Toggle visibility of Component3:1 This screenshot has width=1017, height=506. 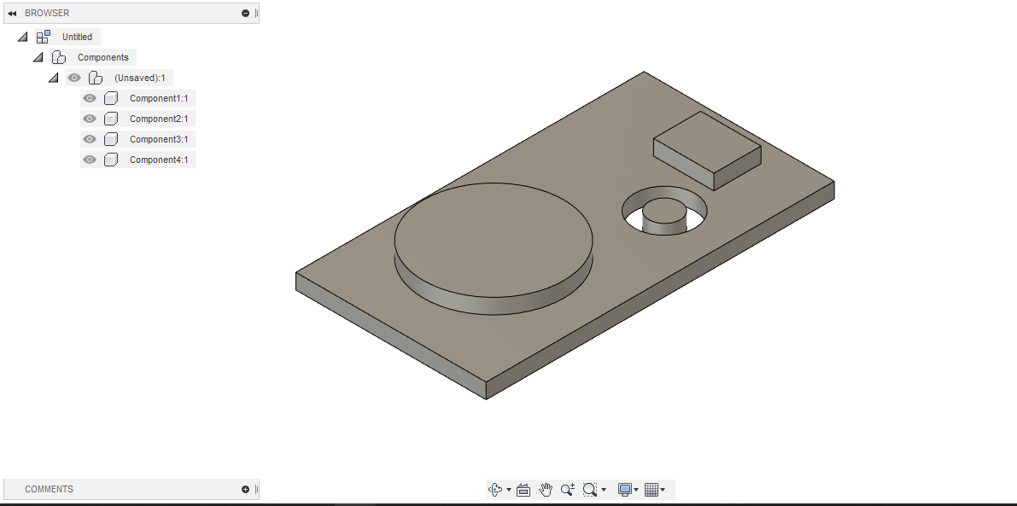click(89, 139)
